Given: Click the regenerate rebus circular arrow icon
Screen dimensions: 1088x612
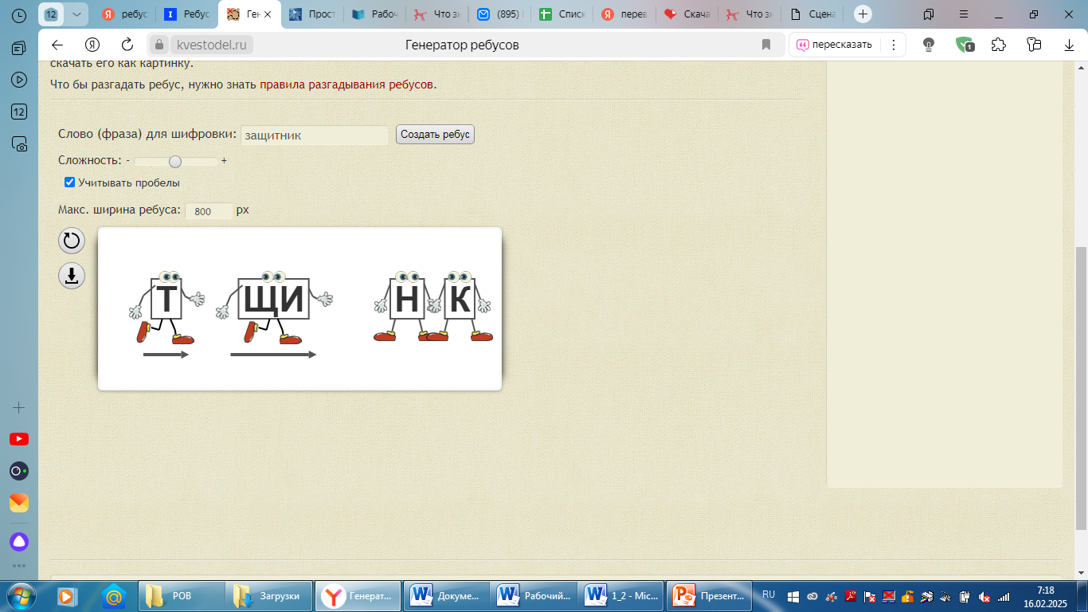Looking at the screenshot, I should tap(72, 241).
